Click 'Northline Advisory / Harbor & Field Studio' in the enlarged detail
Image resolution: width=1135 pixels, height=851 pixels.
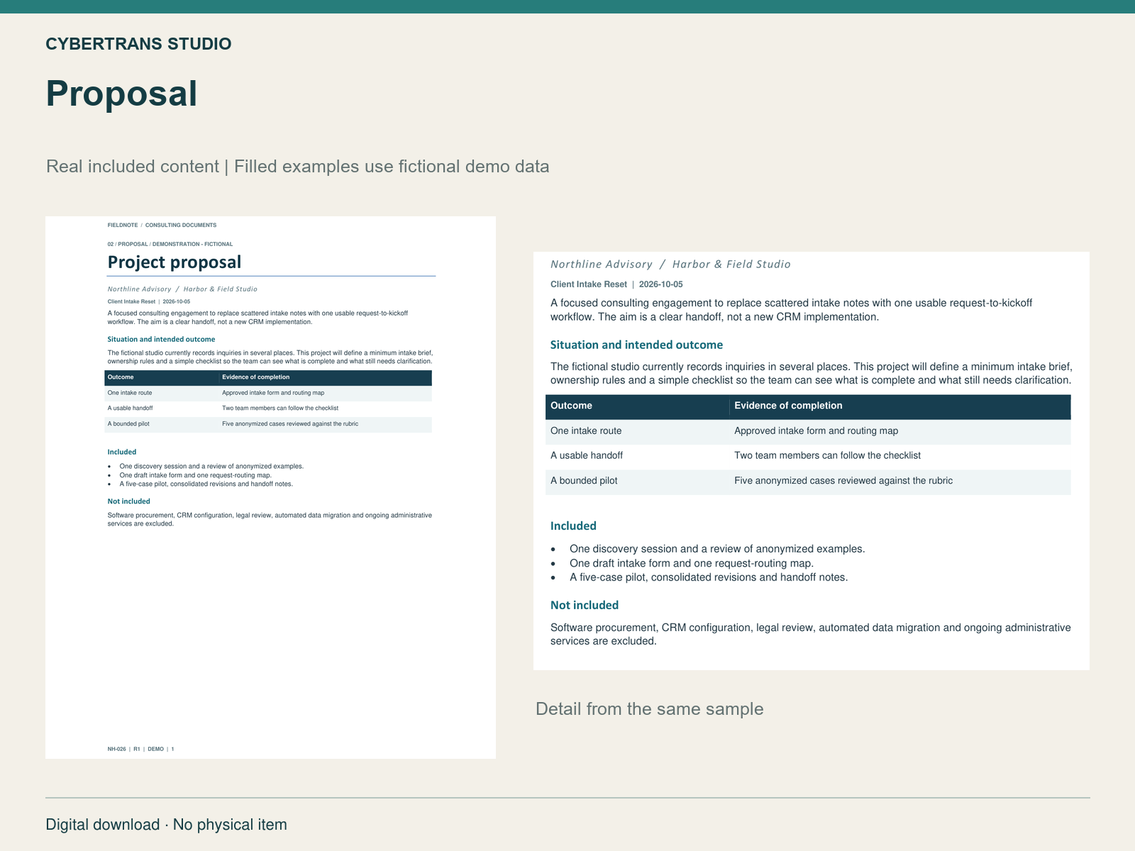pos(670,265)
